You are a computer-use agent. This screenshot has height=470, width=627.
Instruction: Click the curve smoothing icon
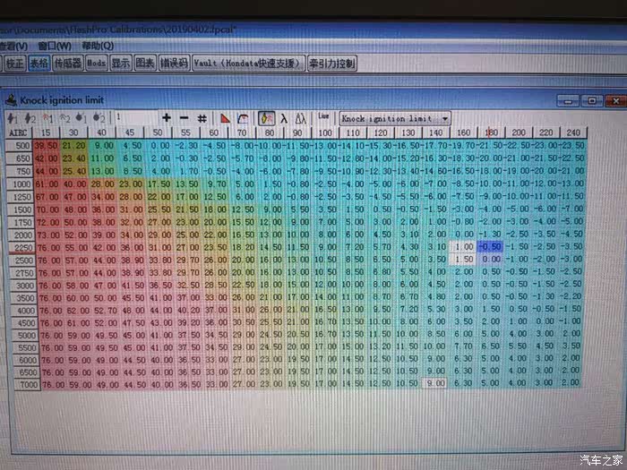(x=242, y=118)
